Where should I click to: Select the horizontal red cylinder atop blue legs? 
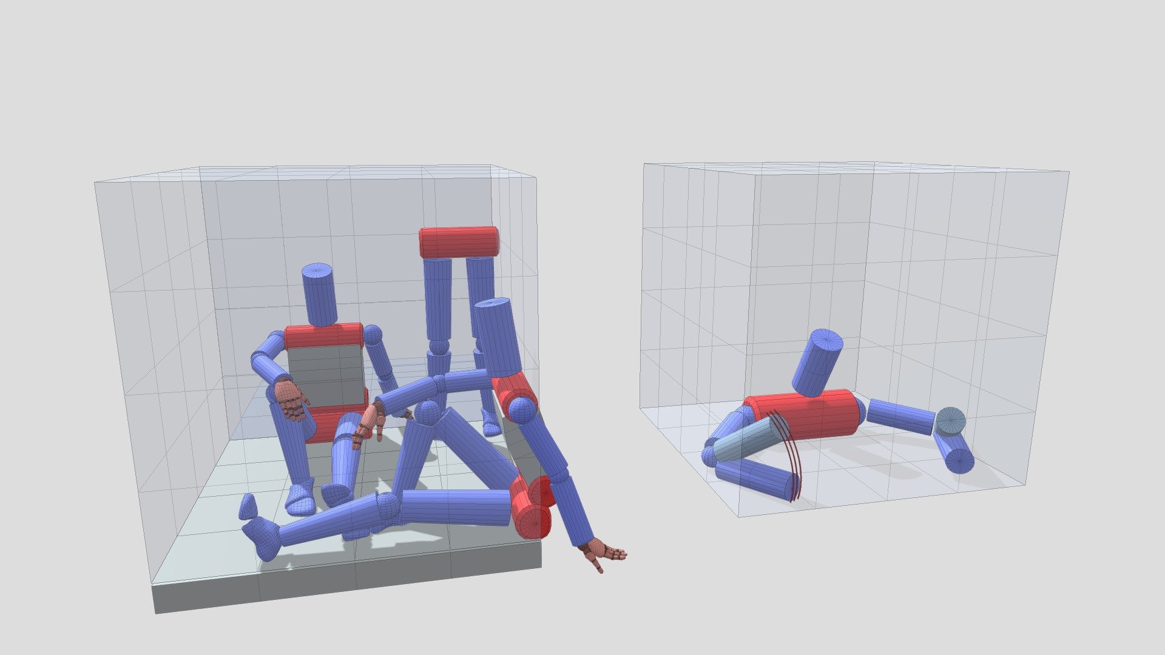click(459, 241)
